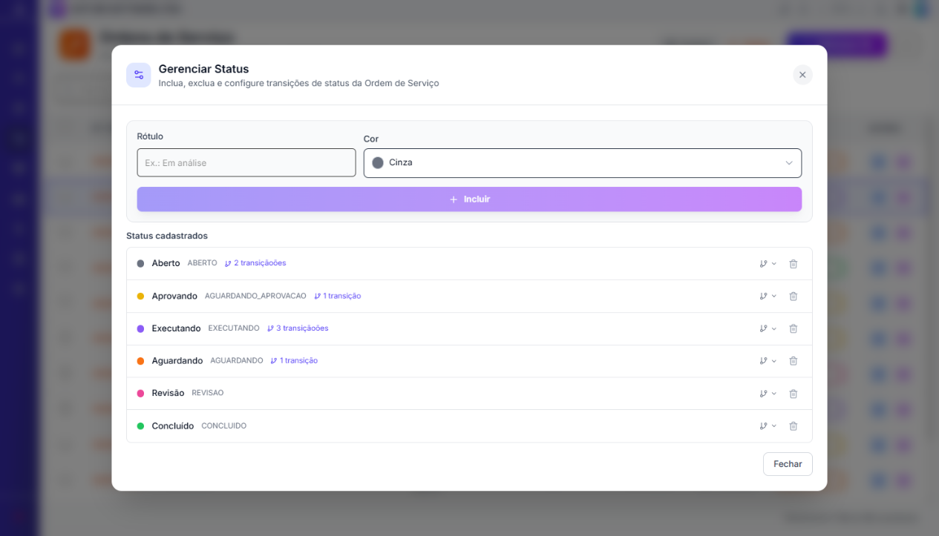Open transitions config for Aprovando row
The width and height of the screenshot is (939, 536).
pos(768,296)
